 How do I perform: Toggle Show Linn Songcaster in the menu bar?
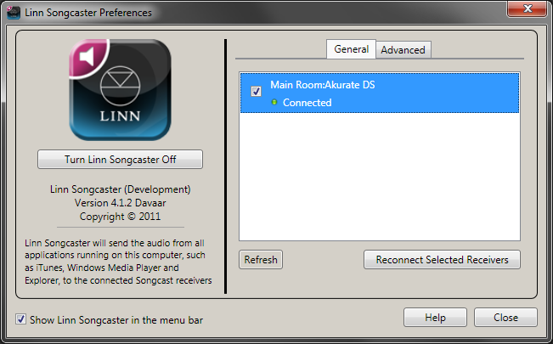pos(20,319)
